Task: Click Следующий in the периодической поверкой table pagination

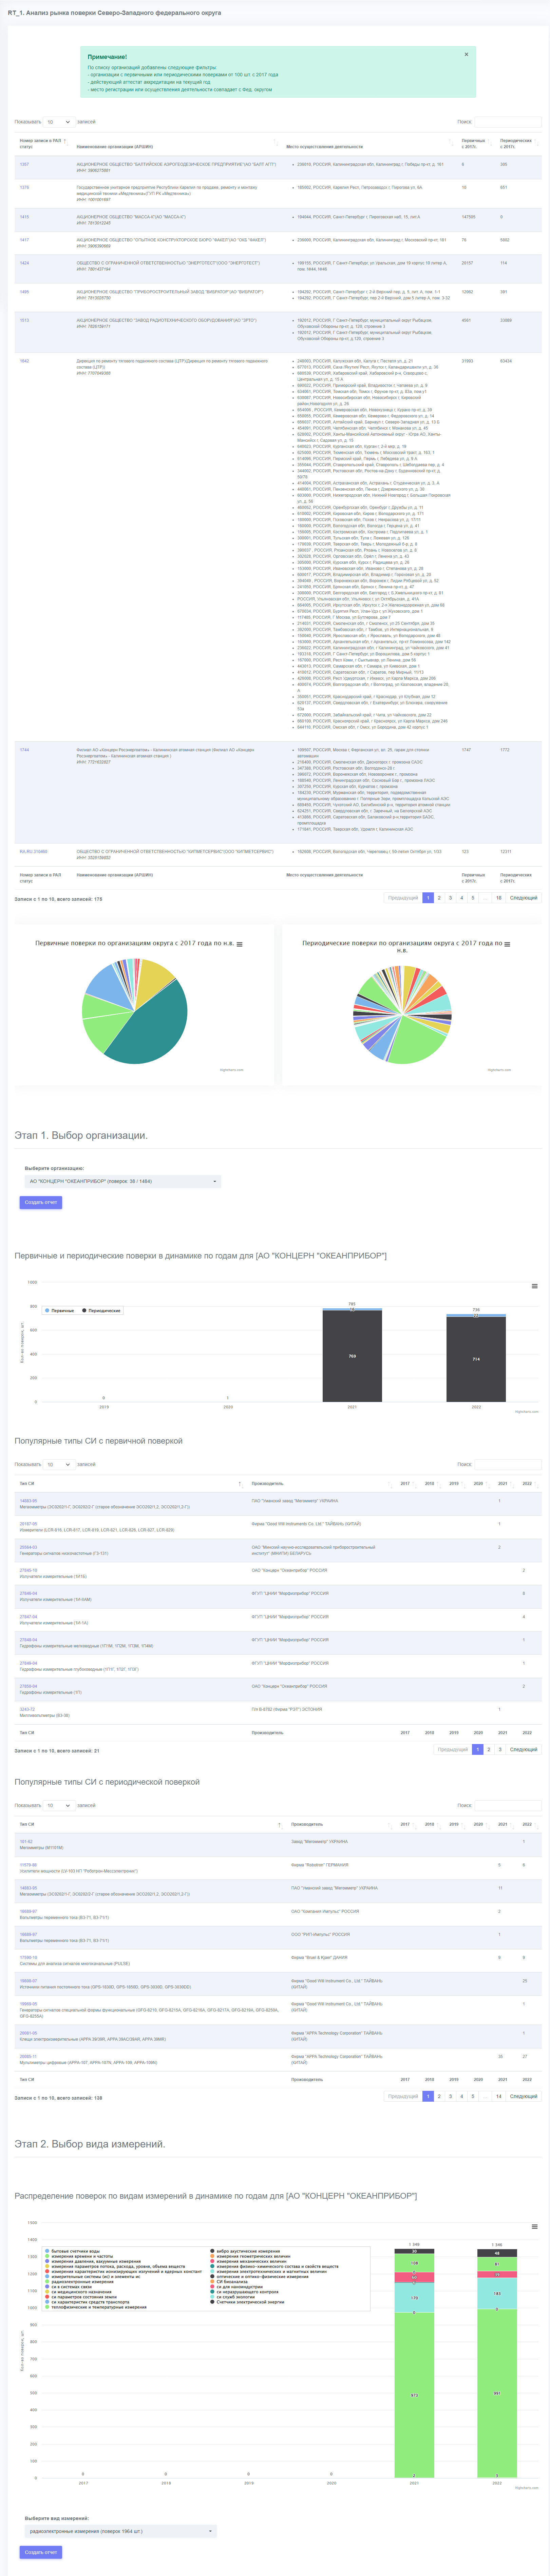Action: coord(524,2096)
